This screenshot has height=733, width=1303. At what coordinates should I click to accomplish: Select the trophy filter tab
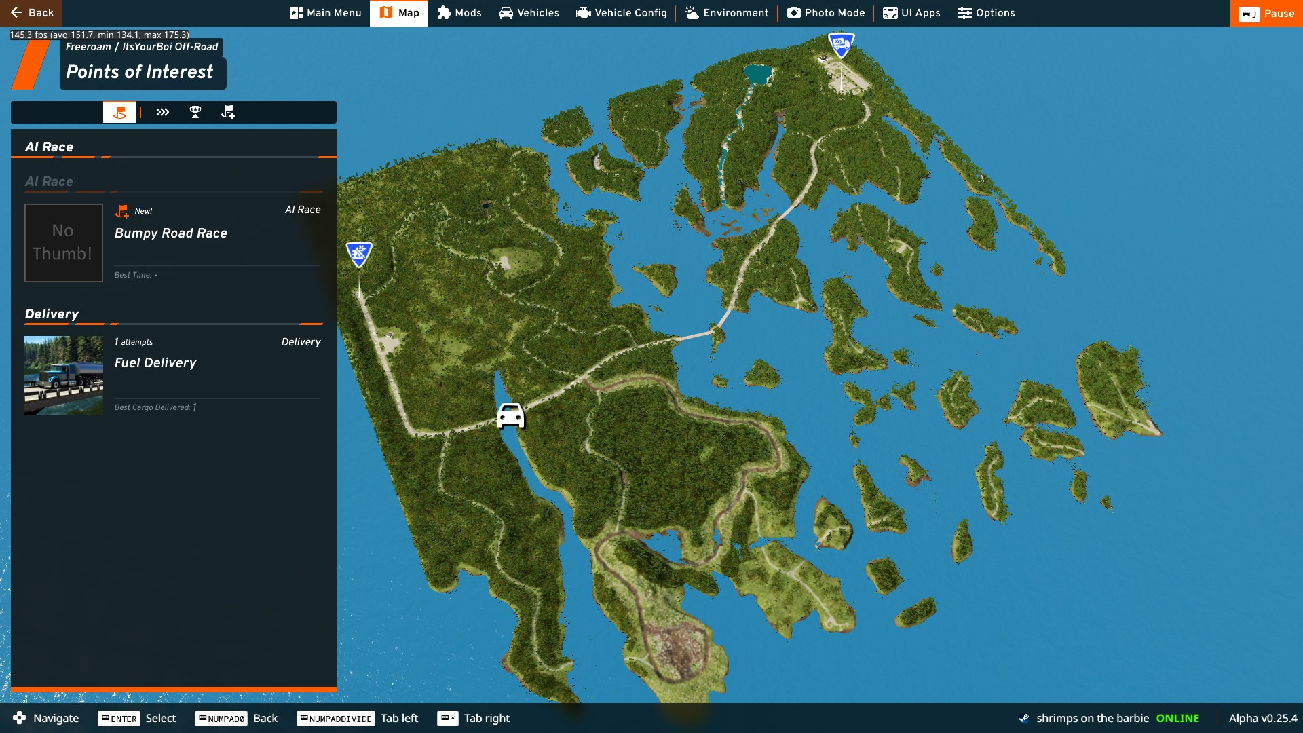pyautogui.click(x=195, y=112)
